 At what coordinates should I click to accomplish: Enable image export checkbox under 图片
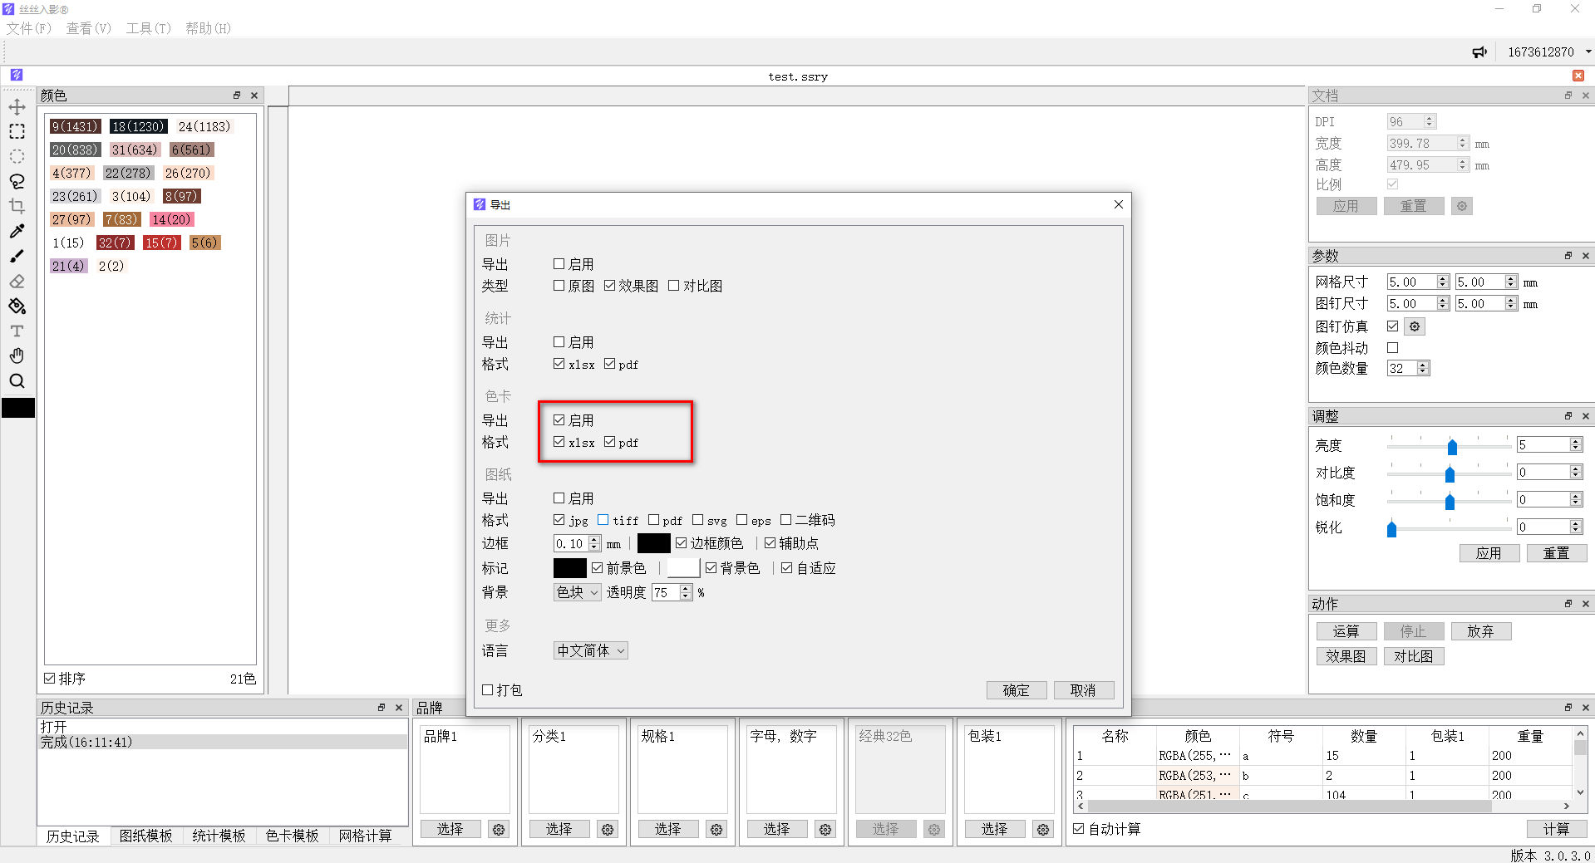point(559,264)
